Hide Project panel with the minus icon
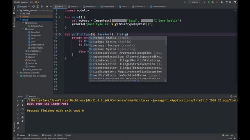 coord(51,7)
